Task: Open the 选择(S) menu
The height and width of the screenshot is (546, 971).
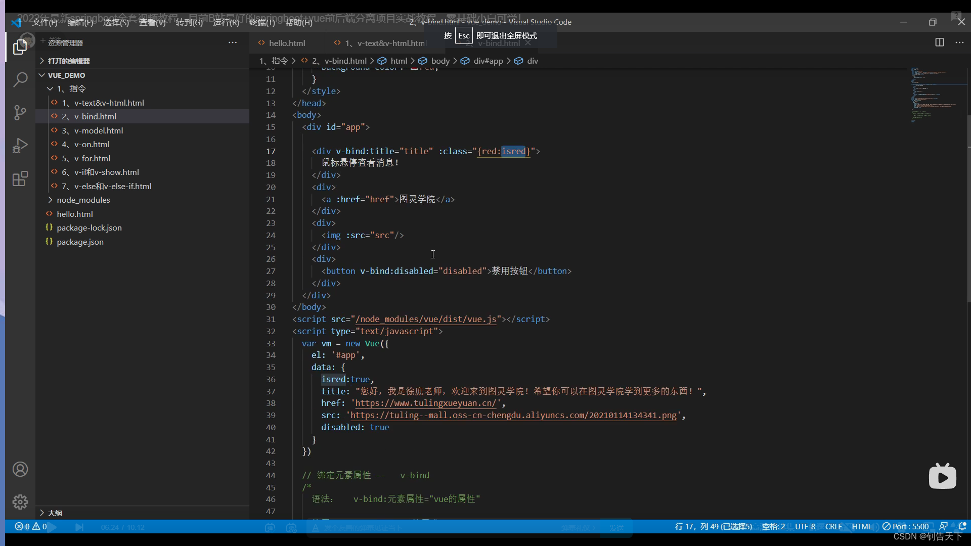Action: point(116,22)
